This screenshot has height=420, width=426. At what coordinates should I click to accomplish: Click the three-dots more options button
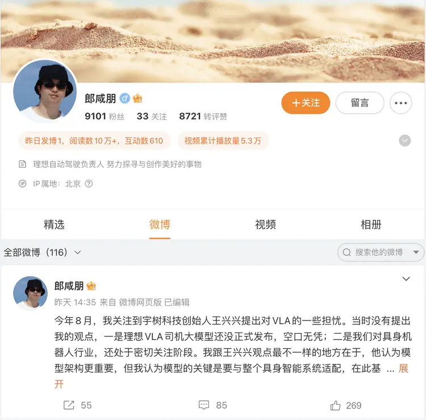(x=401, y=103)
